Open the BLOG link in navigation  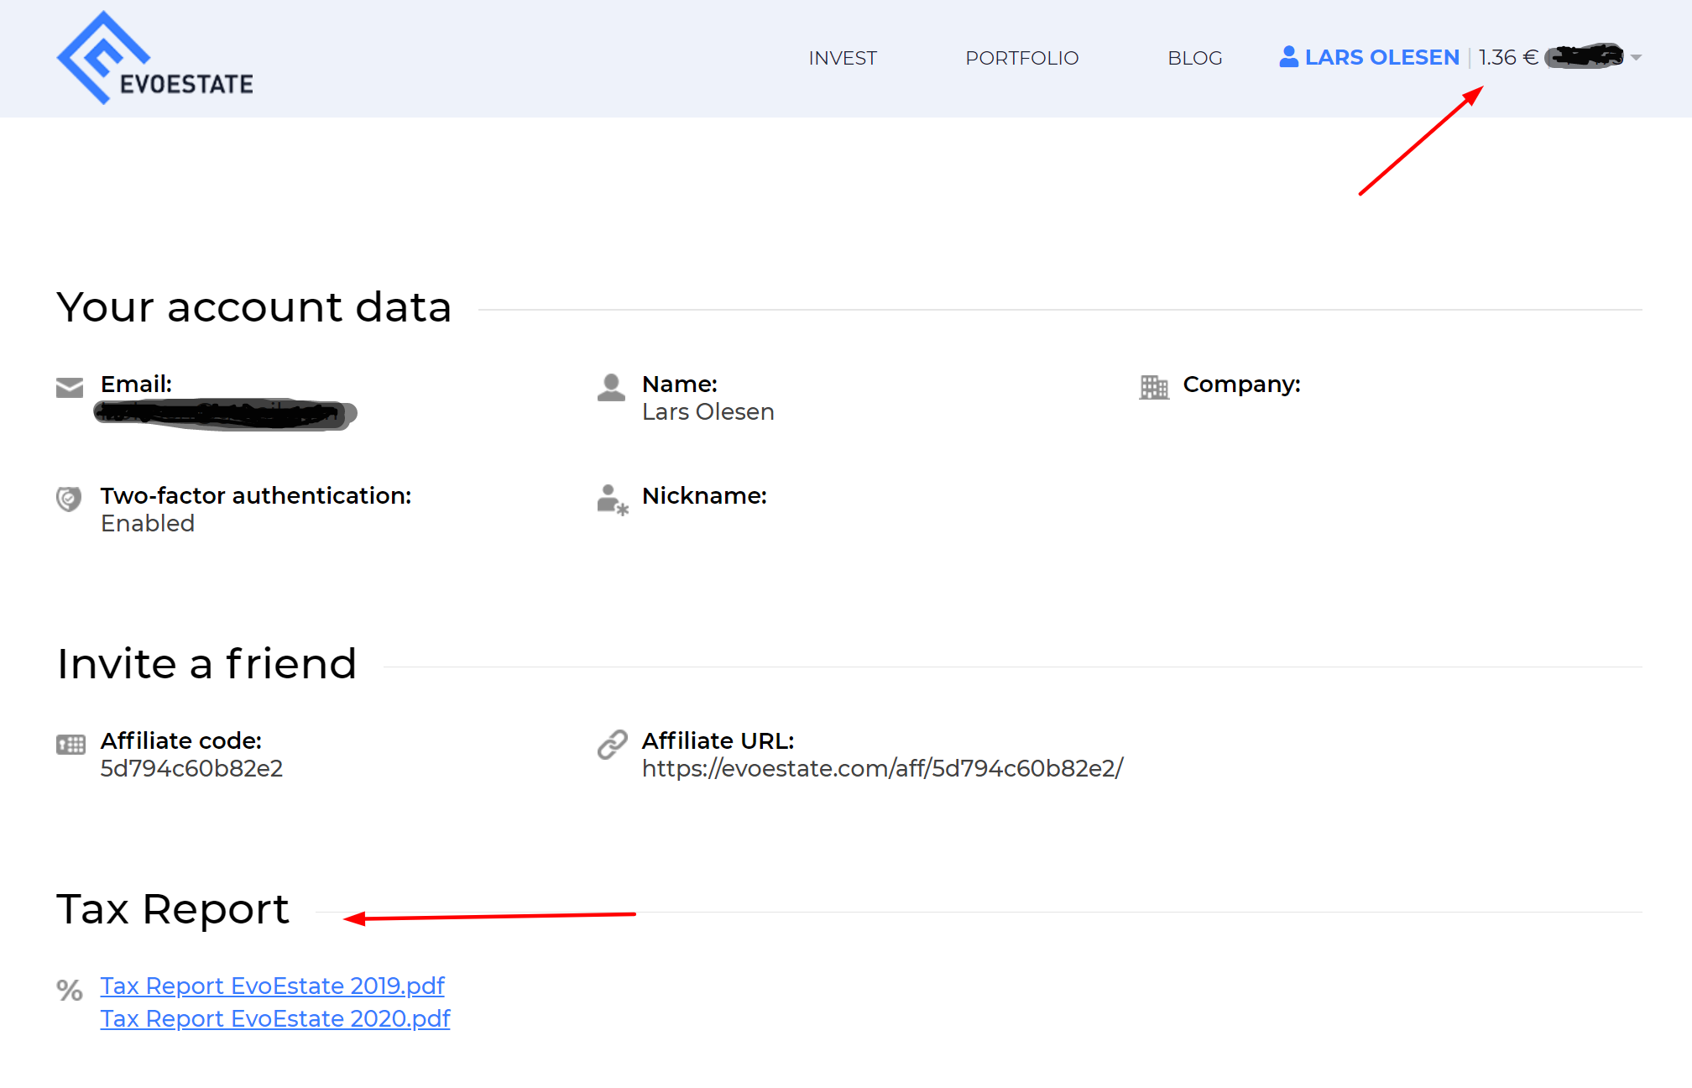[1195, 58]
